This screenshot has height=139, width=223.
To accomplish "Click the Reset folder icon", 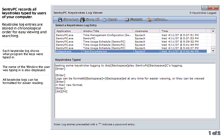I will pyautogui.click(x=104, y=20).
